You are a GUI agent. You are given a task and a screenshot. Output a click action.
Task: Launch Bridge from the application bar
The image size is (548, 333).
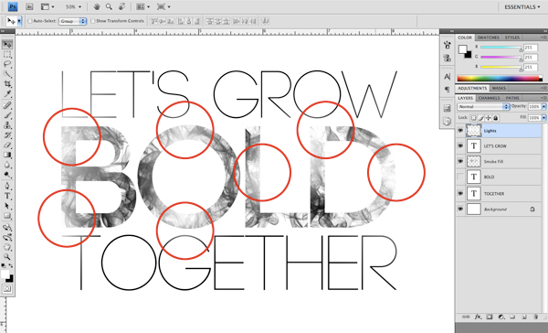point(29,6)
